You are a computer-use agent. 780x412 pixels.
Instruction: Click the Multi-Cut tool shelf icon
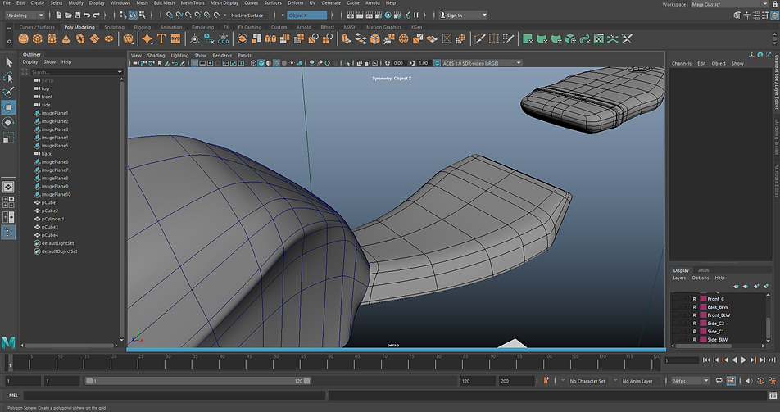click(x=479, y=38)
